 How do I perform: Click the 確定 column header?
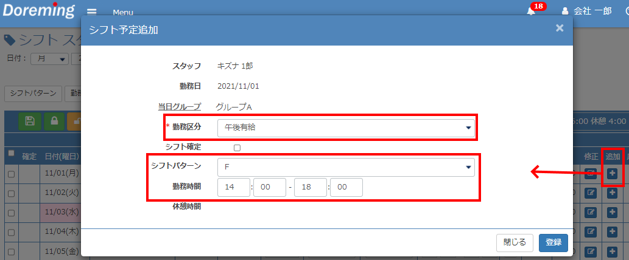pos(29,156)
